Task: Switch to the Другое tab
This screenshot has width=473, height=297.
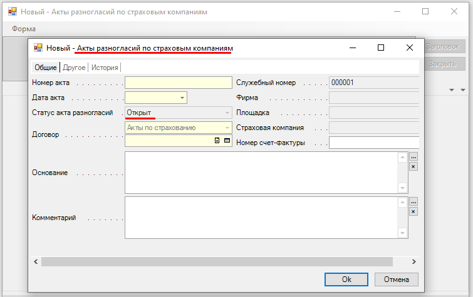Action: 75,68
